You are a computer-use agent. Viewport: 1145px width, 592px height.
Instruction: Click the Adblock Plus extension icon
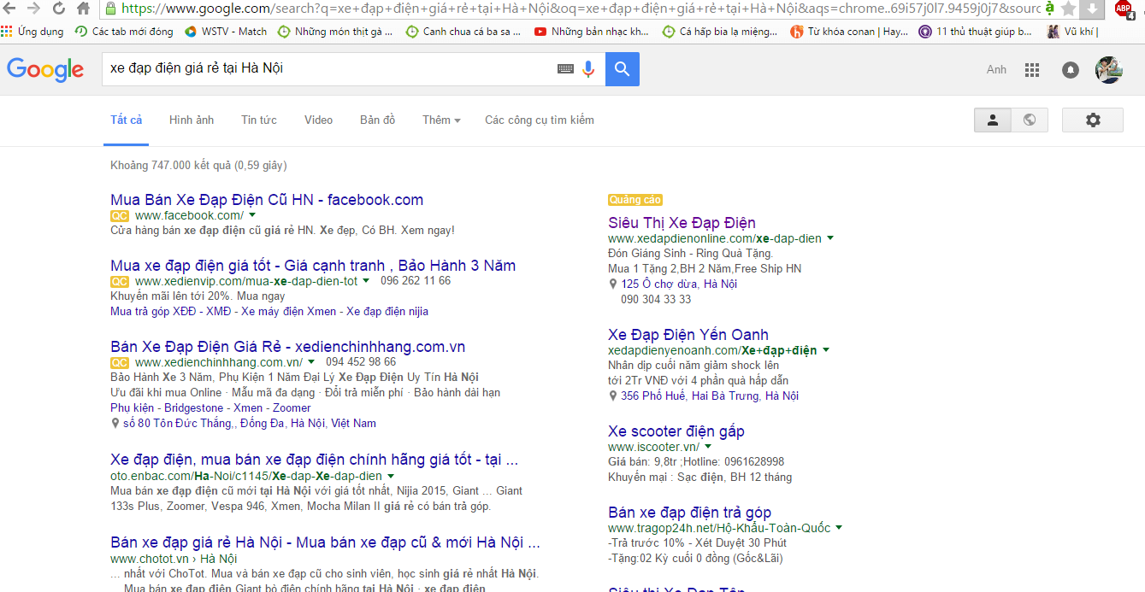1123,9
